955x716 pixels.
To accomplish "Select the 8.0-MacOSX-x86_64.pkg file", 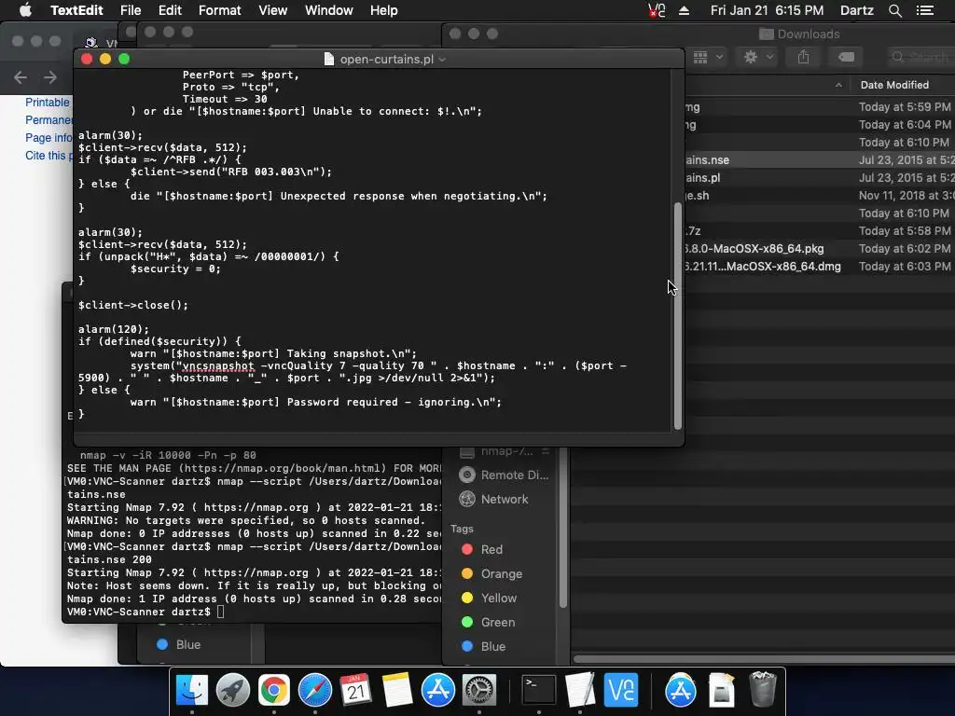I will tap(754, 248).
